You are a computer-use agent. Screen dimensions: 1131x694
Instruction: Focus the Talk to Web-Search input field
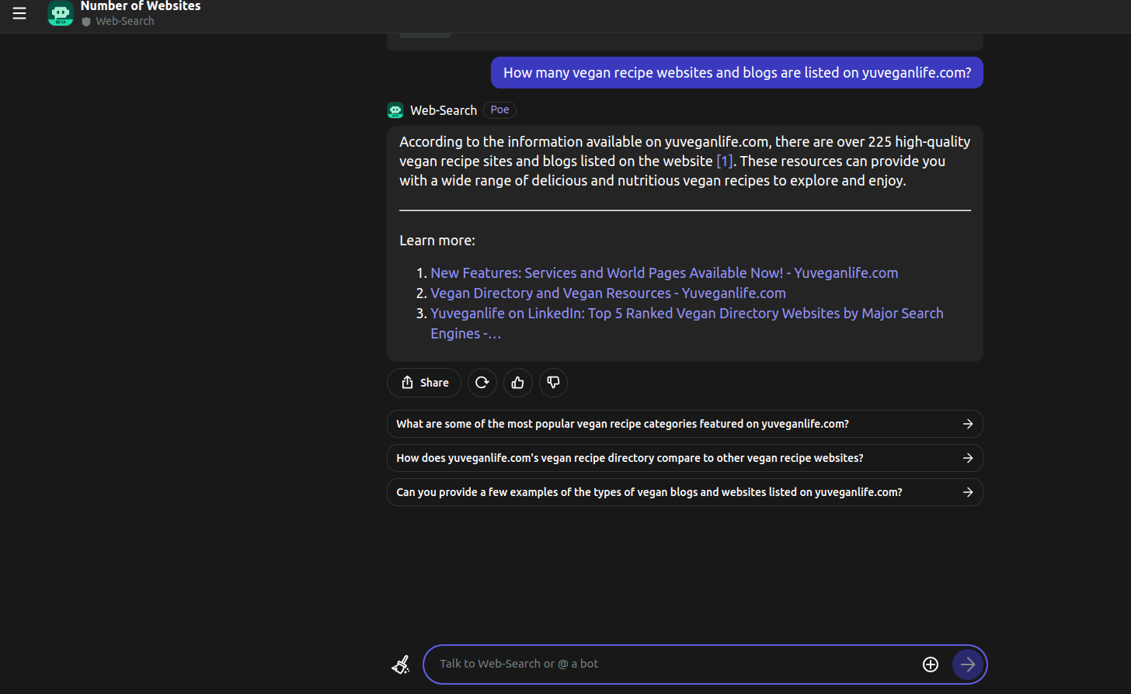pos(672,664)
